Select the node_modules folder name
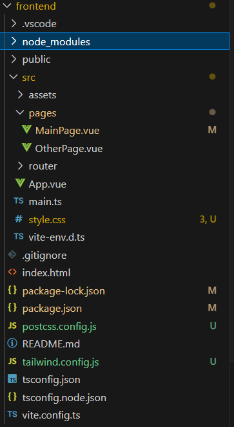 (x=56, y=42)
